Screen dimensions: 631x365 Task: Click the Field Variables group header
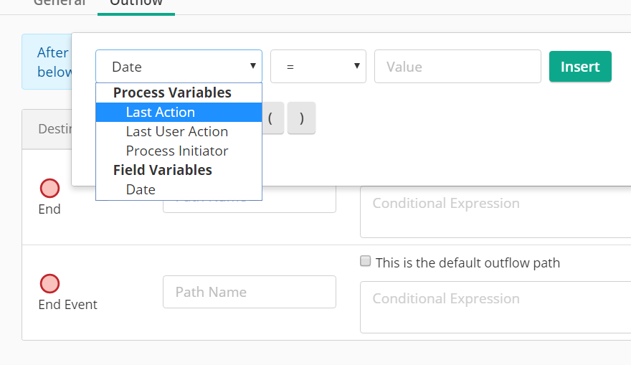point(163,171)
